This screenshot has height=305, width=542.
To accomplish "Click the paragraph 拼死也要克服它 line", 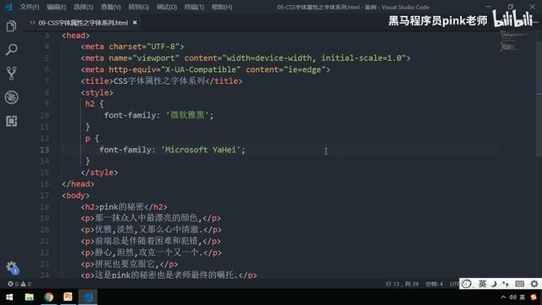I will click(130, 264).
